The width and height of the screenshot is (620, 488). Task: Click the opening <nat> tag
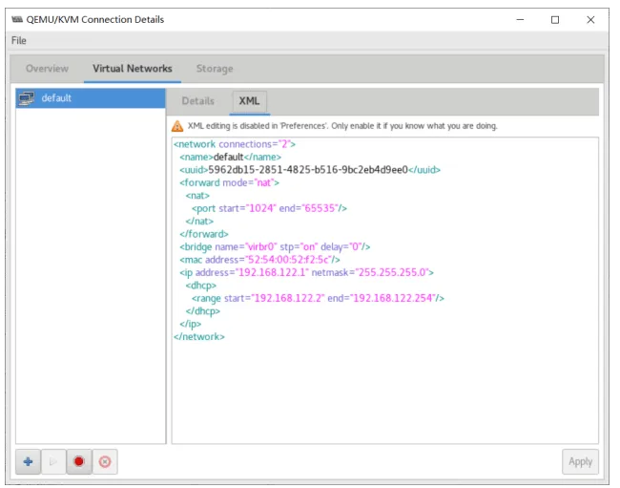[197, 196]
